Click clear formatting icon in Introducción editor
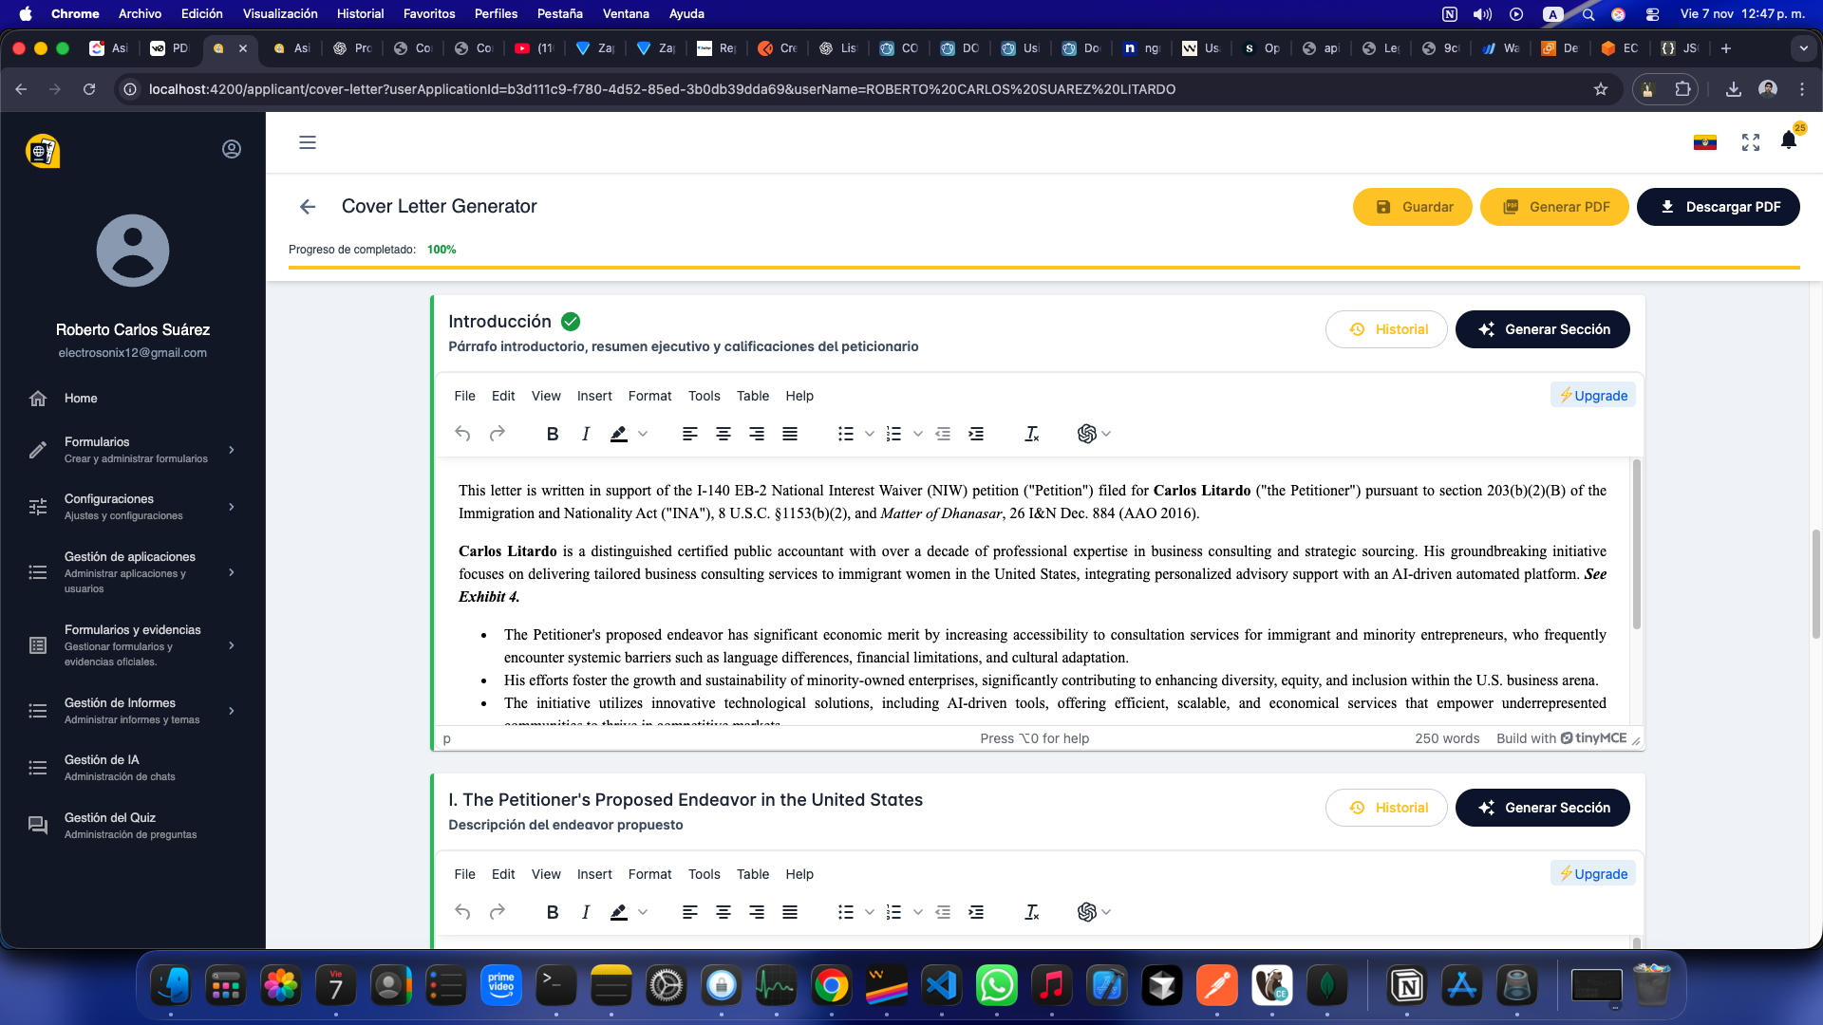The width and height of the screenshot is (1823, 1025). click(x=1032, y=434)
